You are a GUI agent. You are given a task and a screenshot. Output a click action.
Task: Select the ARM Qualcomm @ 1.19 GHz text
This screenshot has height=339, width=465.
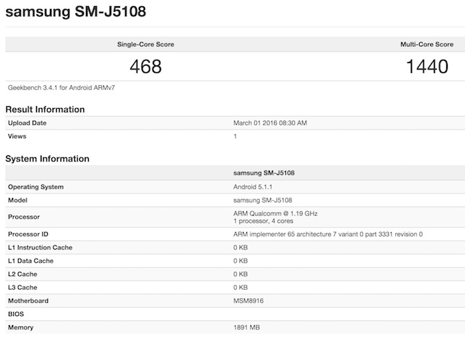click(x=276, y=213)
